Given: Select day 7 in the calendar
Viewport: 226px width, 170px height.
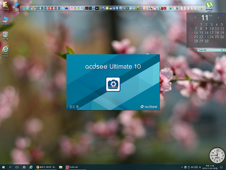Looking at the screenshot, I should point(196,29).
